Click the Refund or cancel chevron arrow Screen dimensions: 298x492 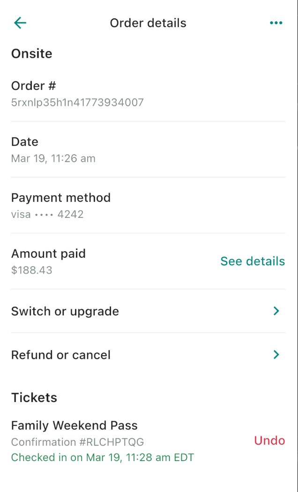276,355
